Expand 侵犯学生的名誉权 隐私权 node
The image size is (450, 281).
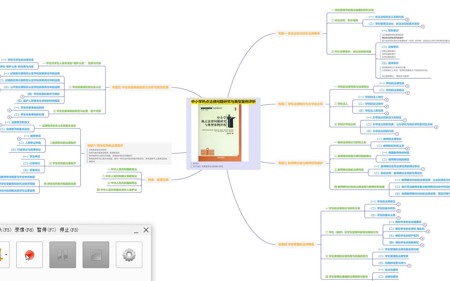(x=428, y=231)
